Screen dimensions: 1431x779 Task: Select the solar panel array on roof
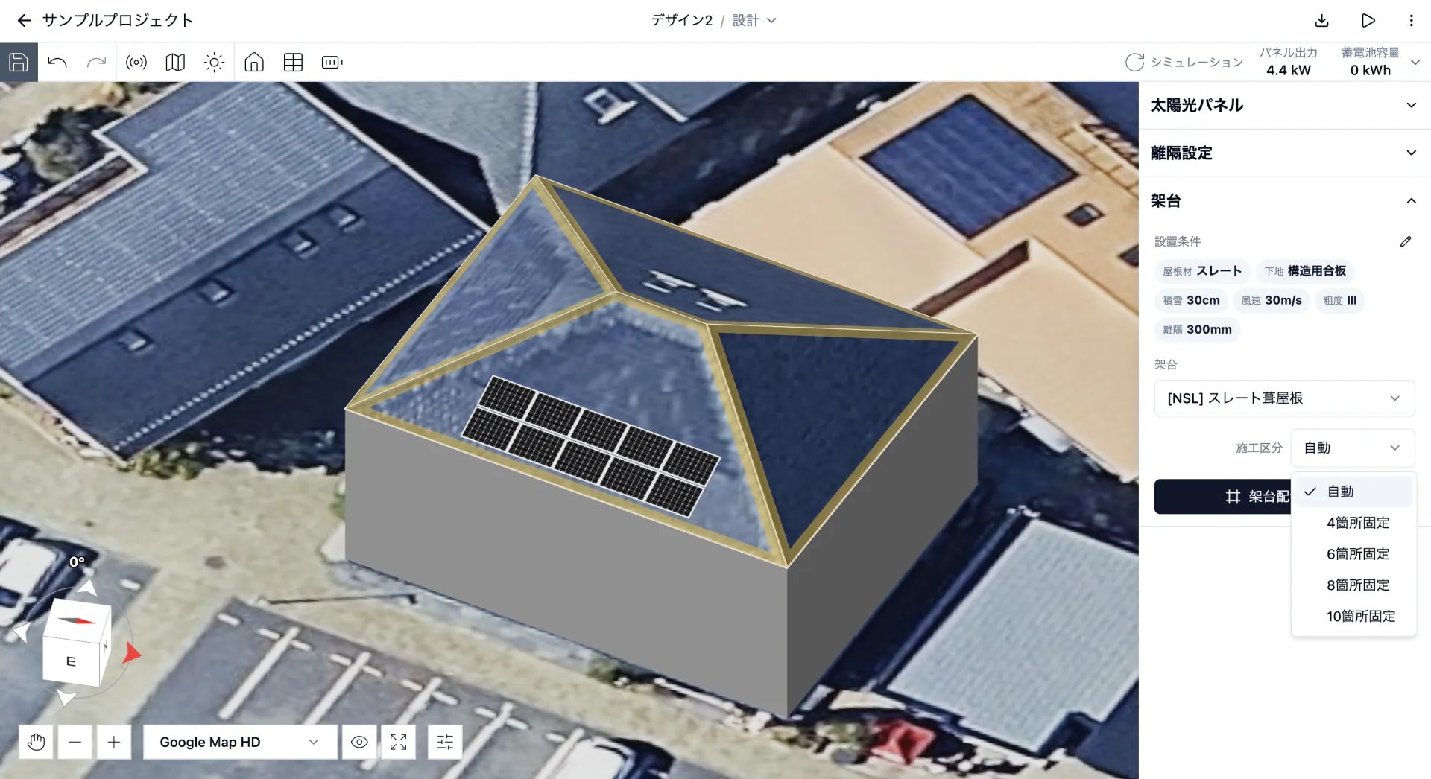point(591,445)
